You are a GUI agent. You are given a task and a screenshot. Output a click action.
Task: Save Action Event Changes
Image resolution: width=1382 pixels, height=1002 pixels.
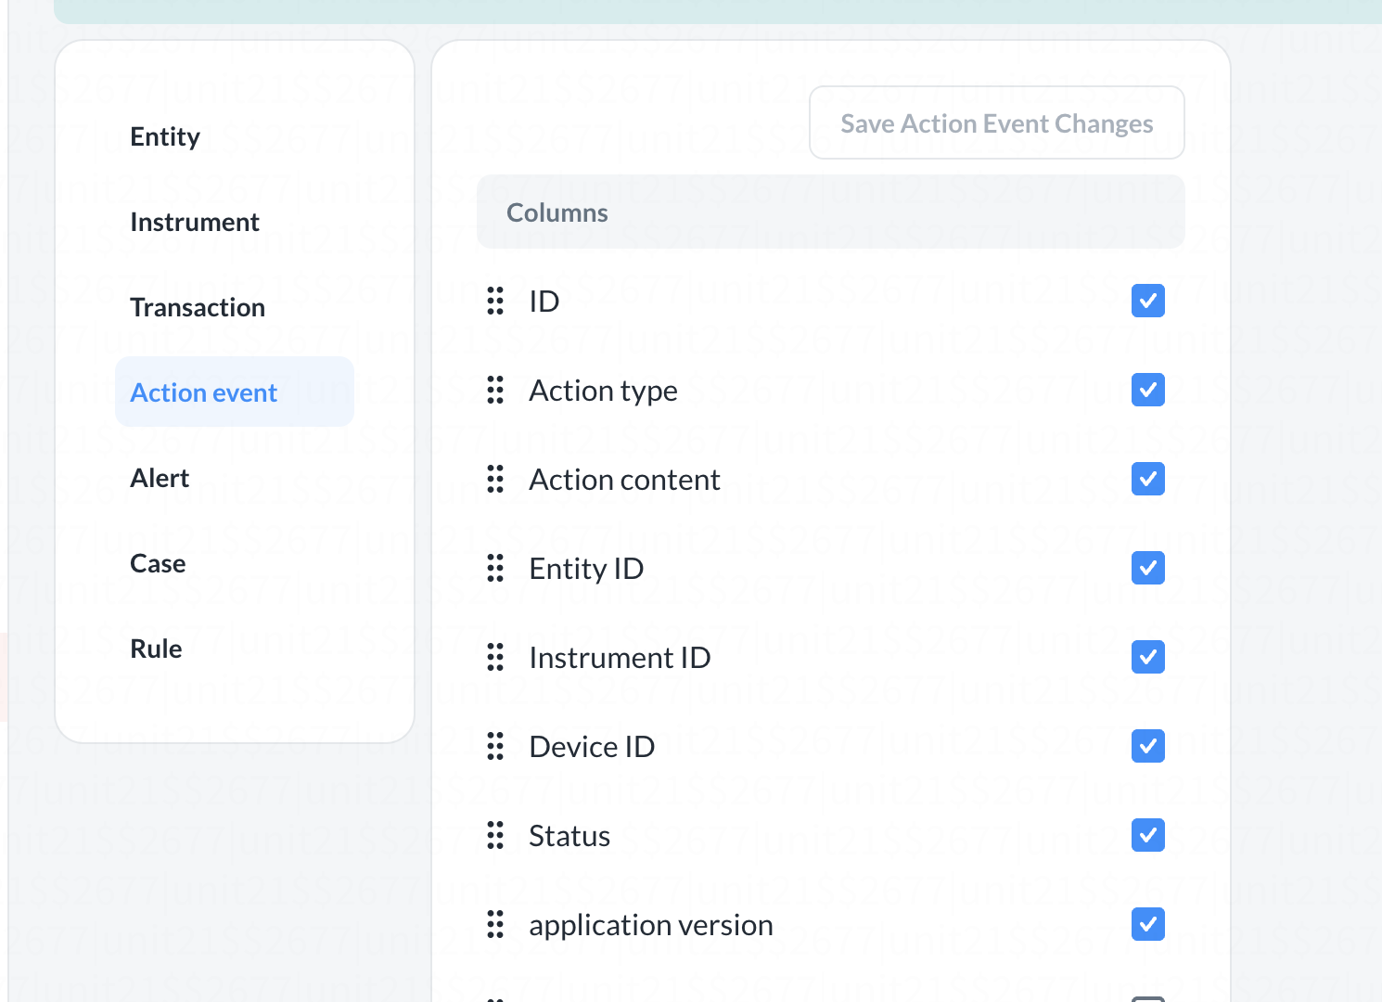(x=996, y=123)
